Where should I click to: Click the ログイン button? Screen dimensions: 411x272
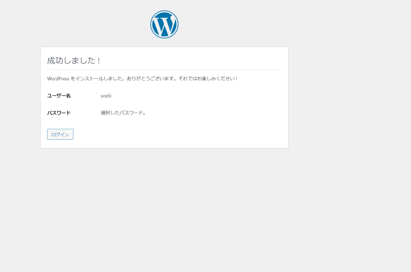coord(60,134)
